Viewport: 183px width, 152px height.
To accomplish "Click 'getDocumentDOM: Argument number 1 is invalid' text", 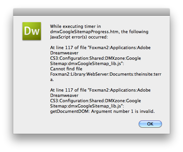I will click(102, 111).
